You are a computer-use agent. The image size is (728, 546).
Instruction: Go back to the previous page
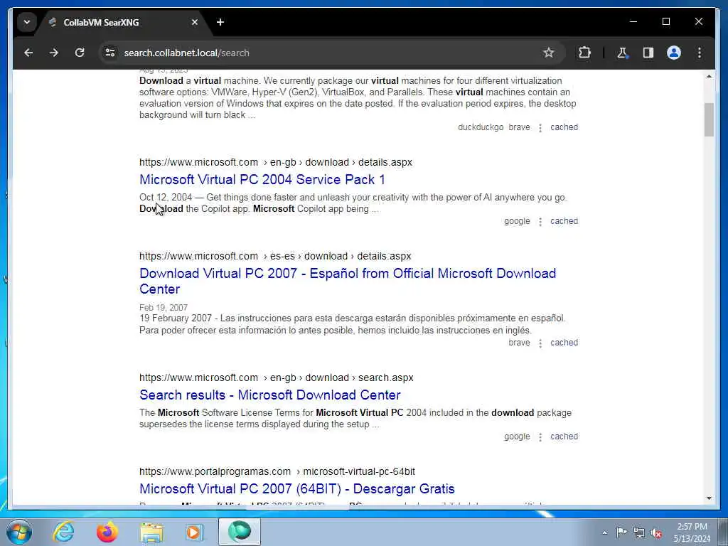click(x=28, y=53)
